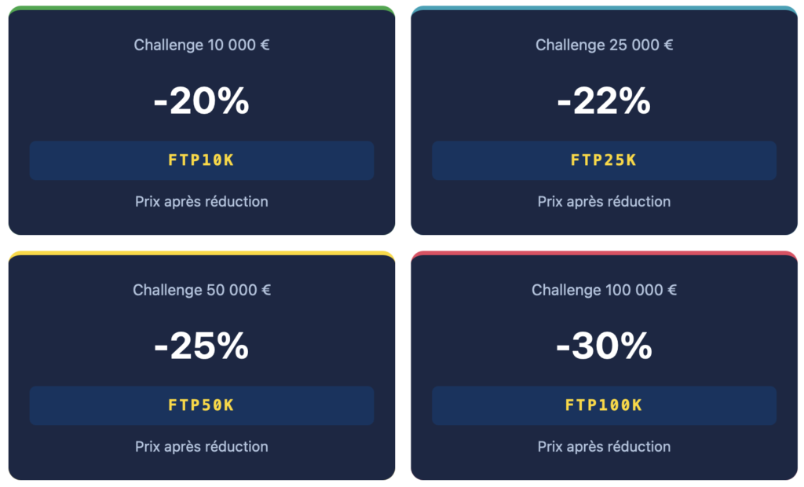
Task: Open the "Challenge 100 000 €" heading
Action: coord(604,290)
